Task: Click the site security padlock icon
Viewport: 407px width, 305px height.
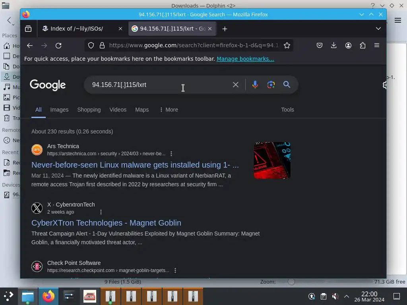Action: click(x=102, y=45)
